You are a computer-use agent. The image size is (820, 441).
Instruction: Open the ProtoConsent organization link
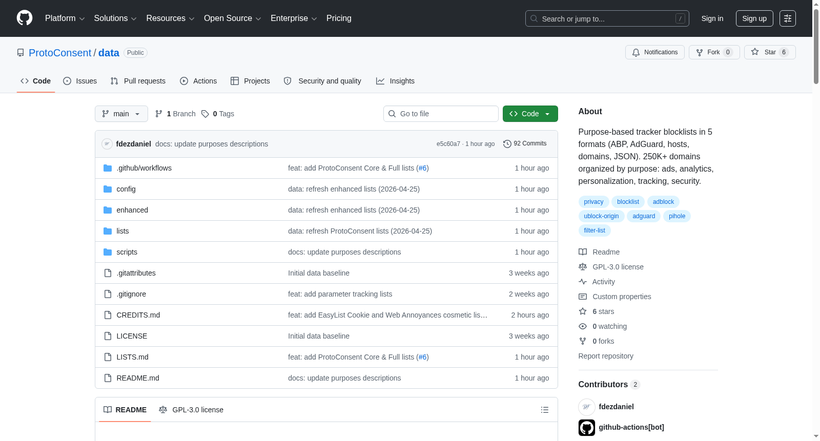(60, 53)
